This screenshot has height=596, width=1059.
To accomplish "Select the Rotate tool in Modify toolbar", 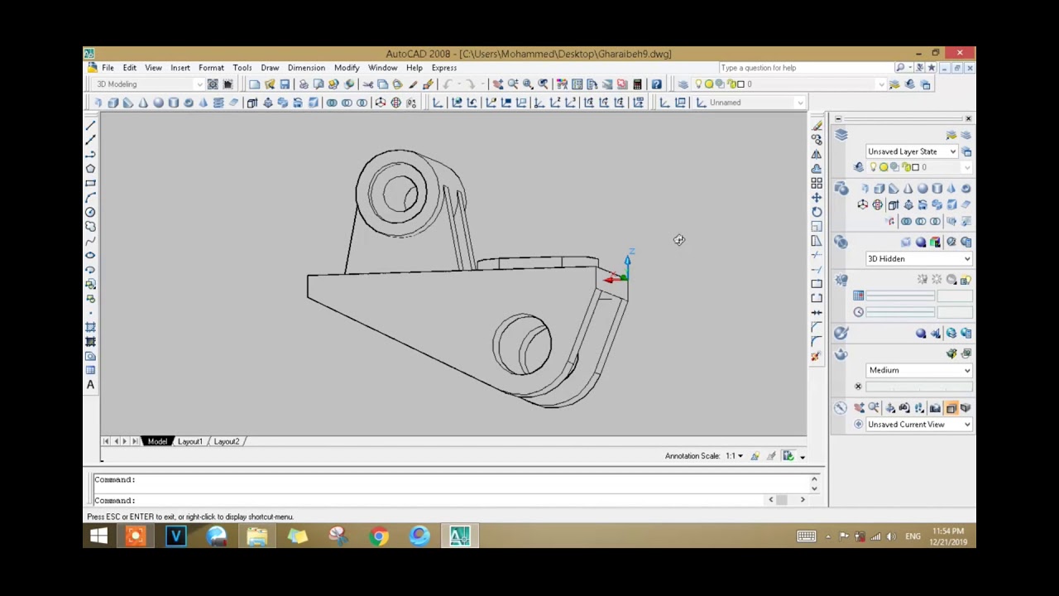I will point(817,212).
